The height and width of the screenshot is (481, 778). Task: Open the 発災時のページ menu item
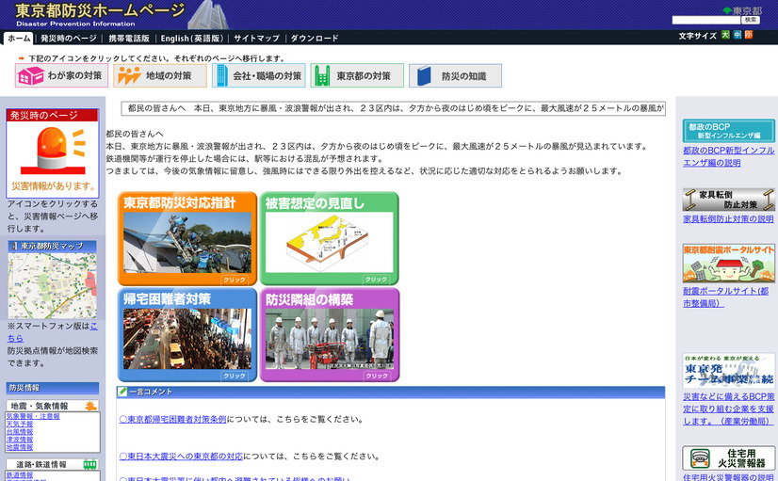[x=69, y=39]
